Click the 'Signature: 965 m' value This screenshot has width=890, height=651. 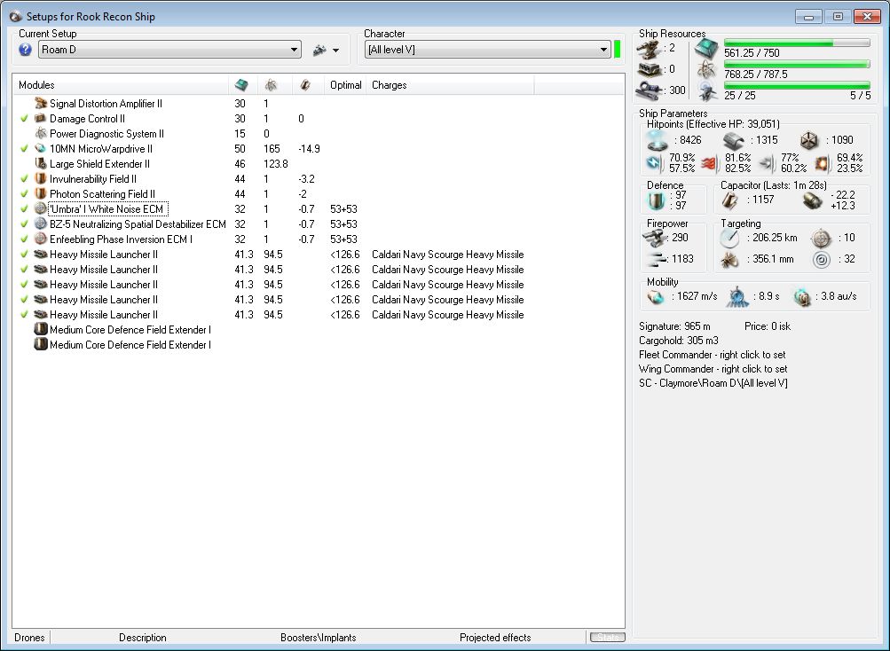coord(674,326)
